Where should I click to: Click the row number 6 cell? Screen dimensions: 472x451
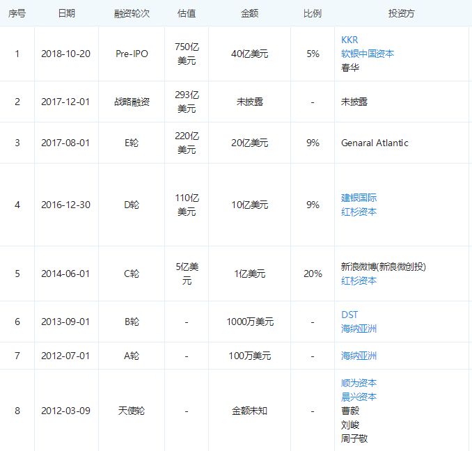tap(17, 322)
